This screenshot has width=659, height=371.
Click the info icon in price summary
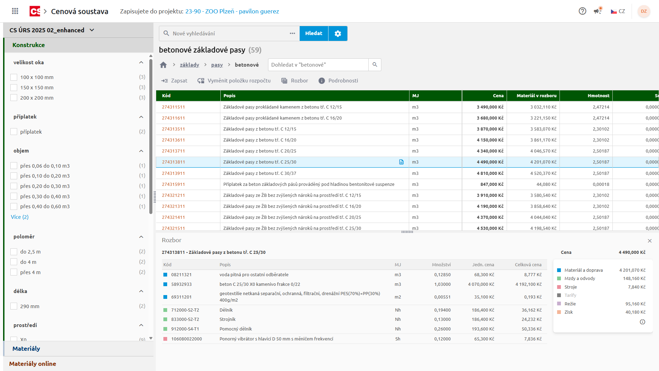point(643,322)
